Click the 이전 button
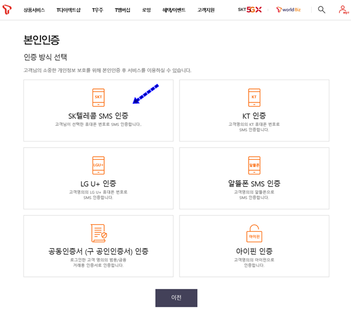The image size is (351, 309). coord(177,298)
